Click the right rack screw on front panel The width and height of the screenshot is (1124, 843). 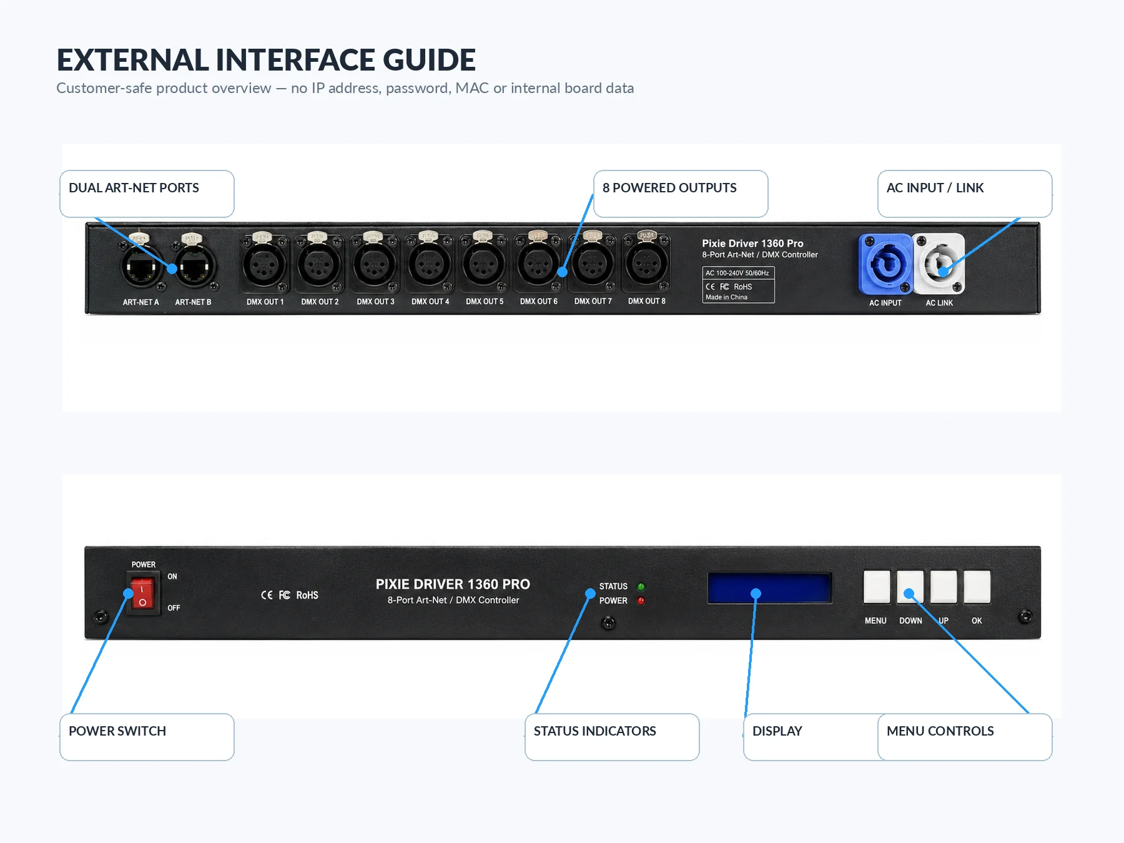pos(1025,616)
